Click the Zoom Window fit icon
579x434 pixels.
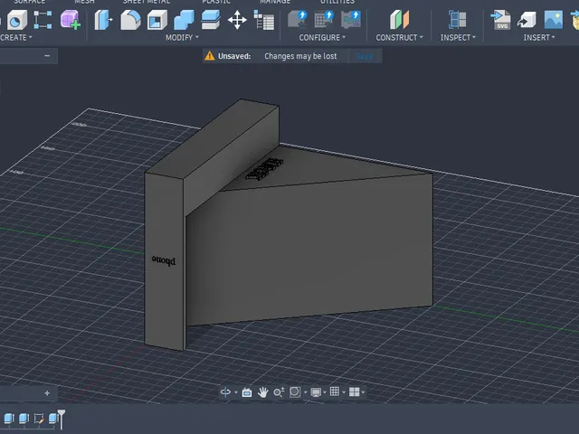pyautogui.click(x=295, y=392)
